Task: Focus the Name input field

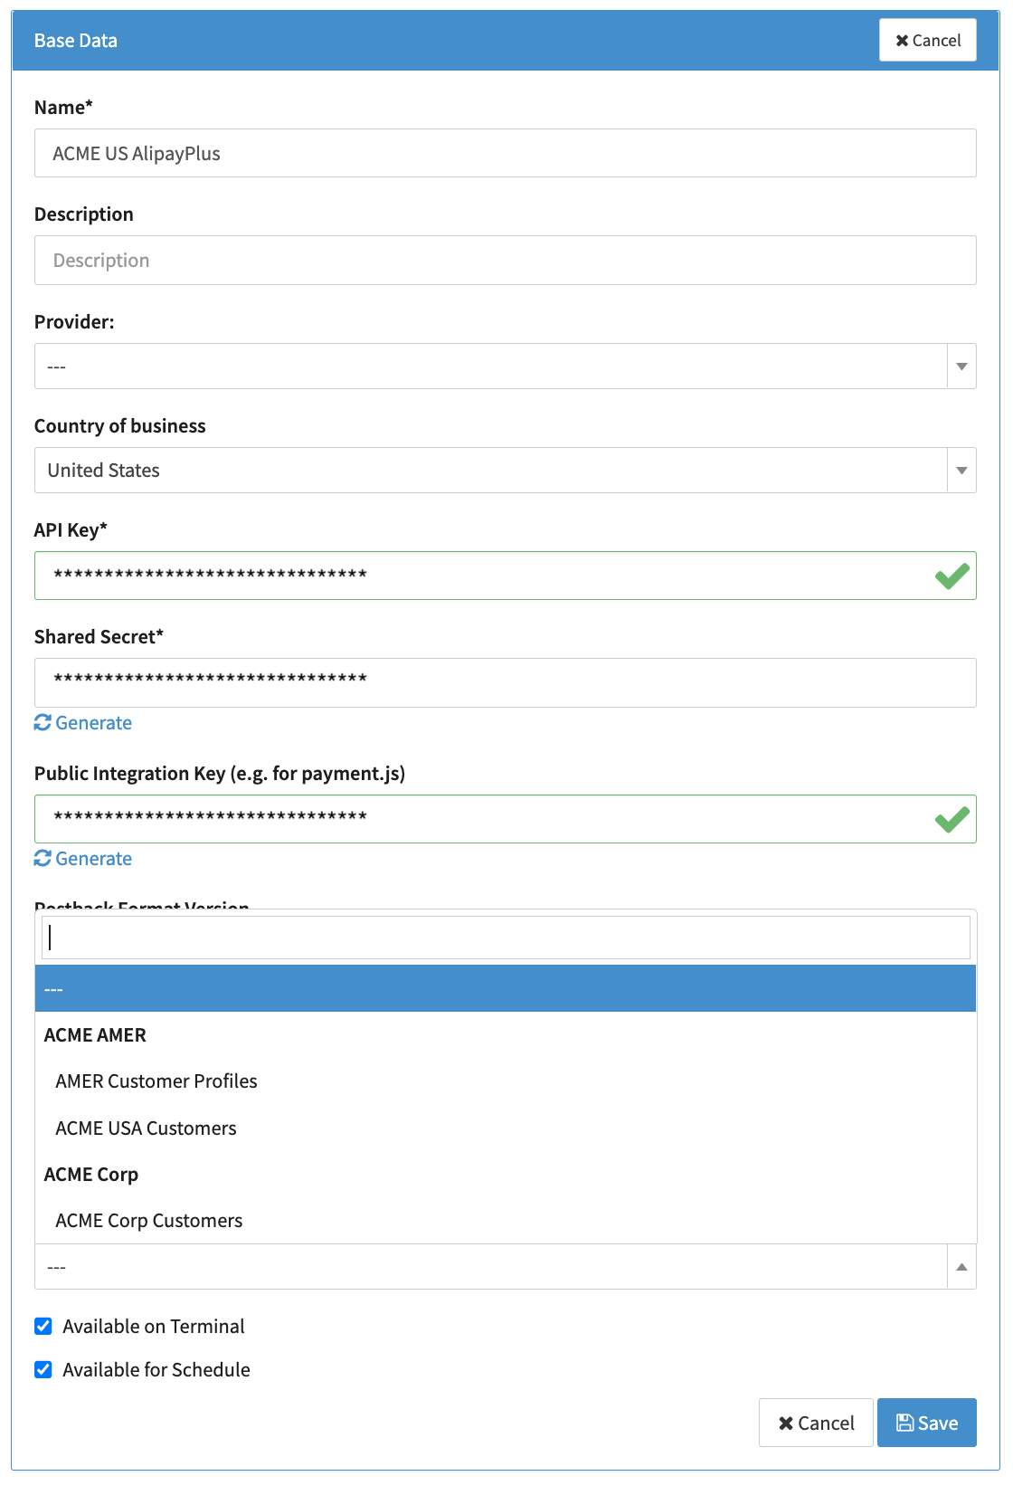Action: click(505, 154)
